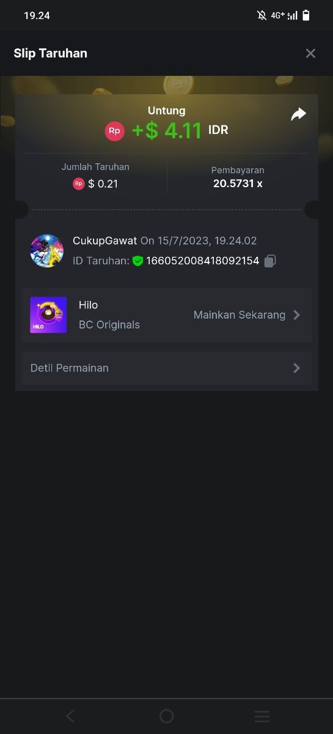Click the chevron on Detil Permainan

296,368
